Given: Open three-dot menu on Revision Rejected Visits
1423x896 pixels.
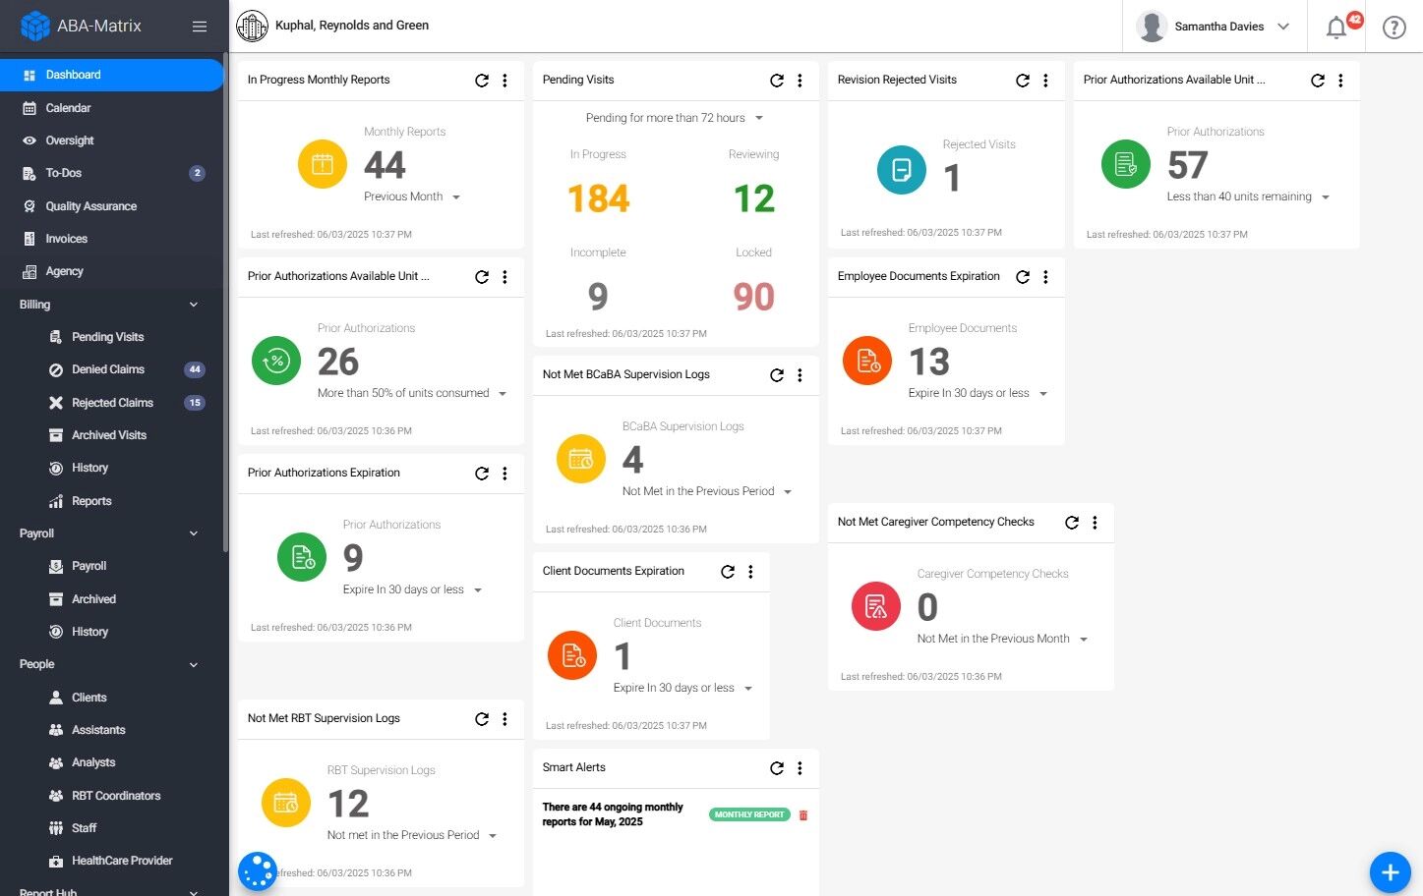Looking at the screenshot, I should point(1045,81).
